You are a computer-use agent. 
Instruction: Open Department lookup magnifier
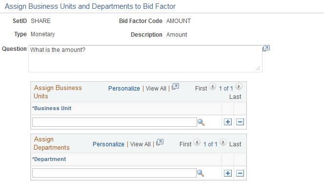click(x=201, y=173)
